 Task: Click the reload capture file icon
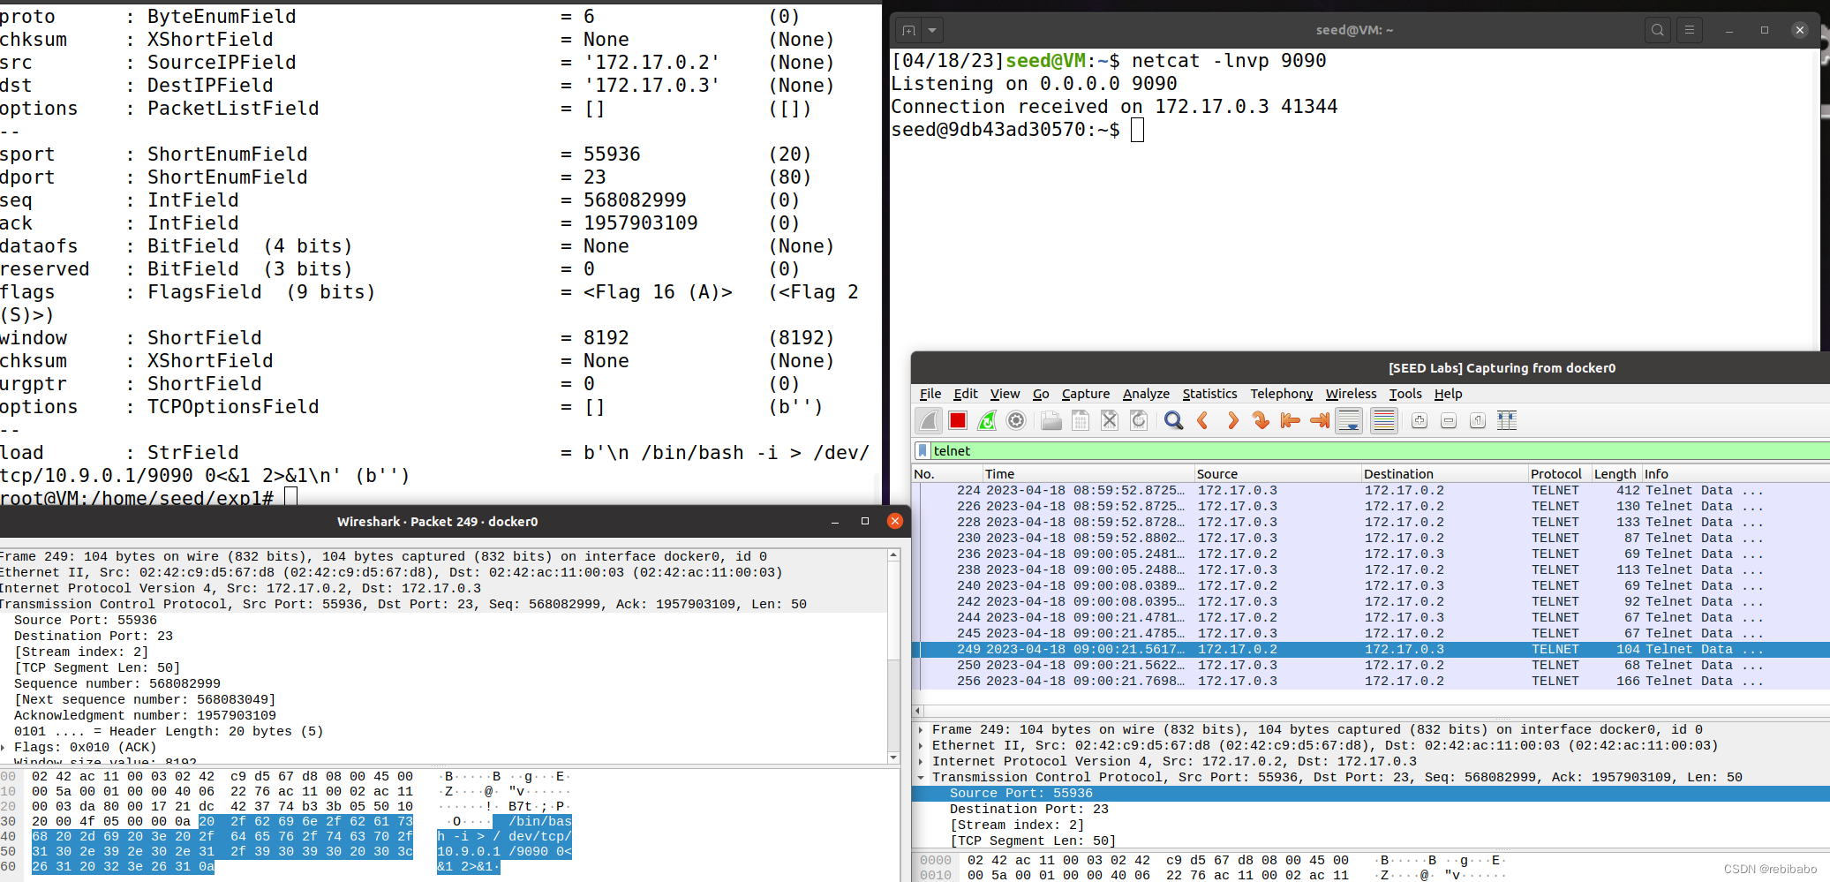[1139, 421]
